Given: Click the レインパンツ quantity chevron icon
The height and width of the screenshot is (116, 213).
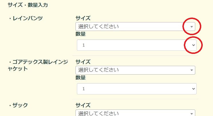Looking at the screenshot, I should tap(193, 45).
